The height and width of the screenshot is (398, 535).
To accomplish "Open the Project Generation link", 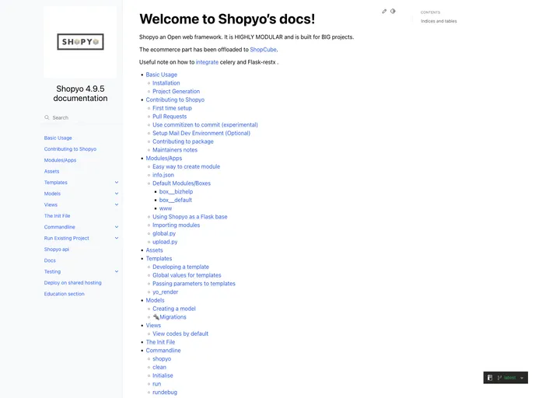I will click(176, 92).
